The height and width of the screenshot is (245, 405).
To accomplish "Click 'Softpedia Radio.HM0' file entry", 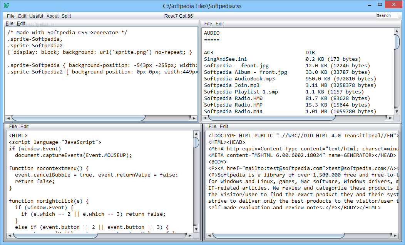I will click(233, 98).
